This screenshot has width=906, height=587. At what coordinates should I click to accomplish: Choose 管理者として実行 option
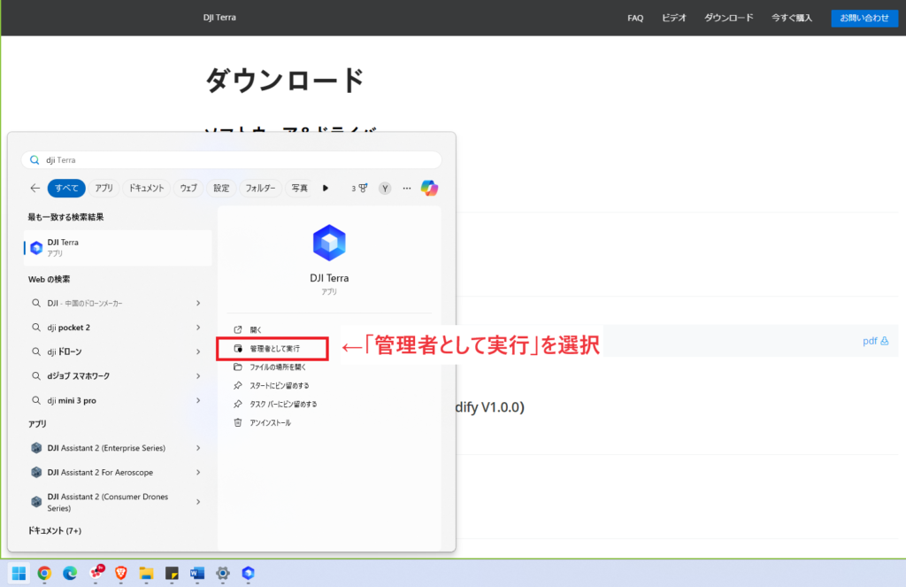pos(273,349)
